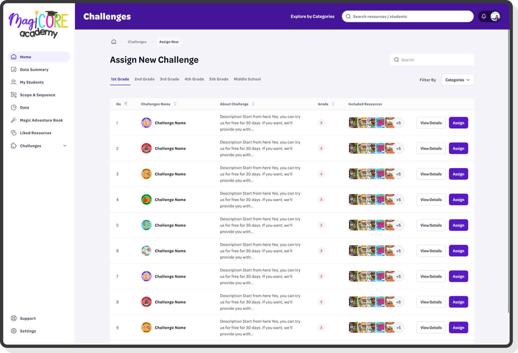Open Data Summary bar-chart icon

[14, 69]
